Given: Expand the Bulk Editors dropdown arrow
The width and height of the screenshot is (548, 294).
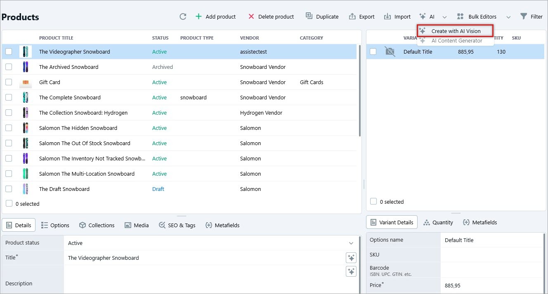Looking at the screenshot, I should pyautogui.click(x=508, y=17).
